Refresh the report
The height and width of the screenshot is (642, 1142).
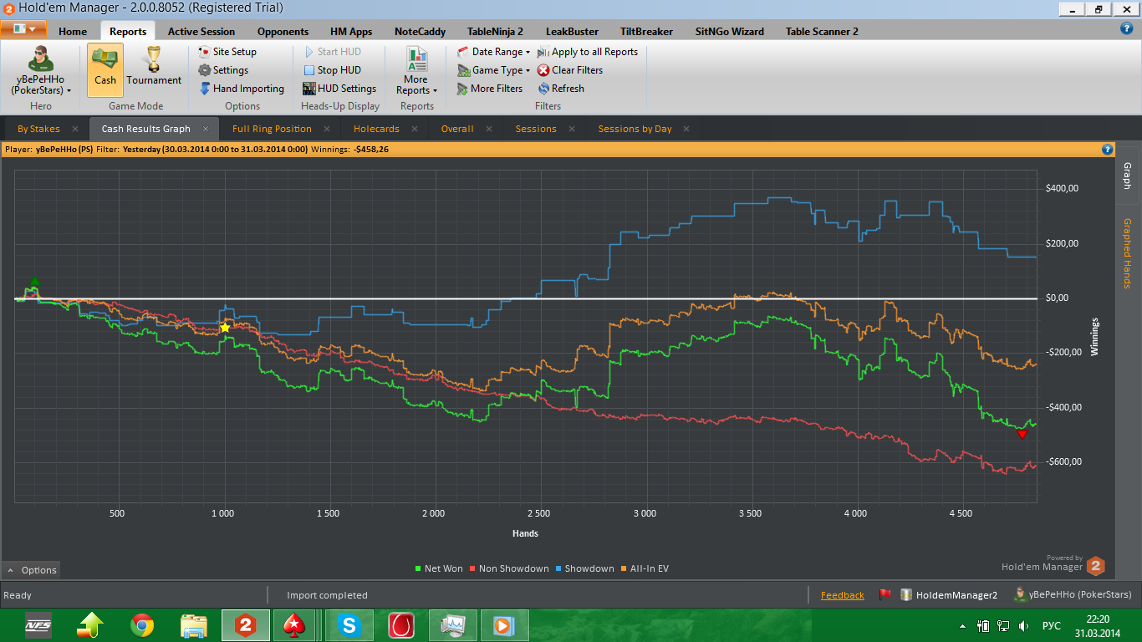pyautogui.click(x=561, y=89)
